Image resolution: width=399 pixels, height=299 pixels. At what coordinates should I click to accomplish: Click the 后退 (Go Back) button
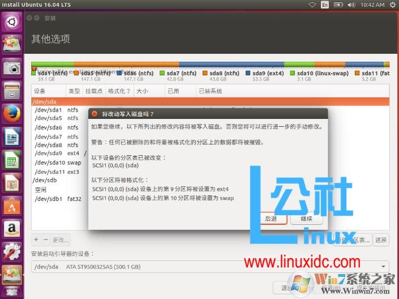click(274, 219)
